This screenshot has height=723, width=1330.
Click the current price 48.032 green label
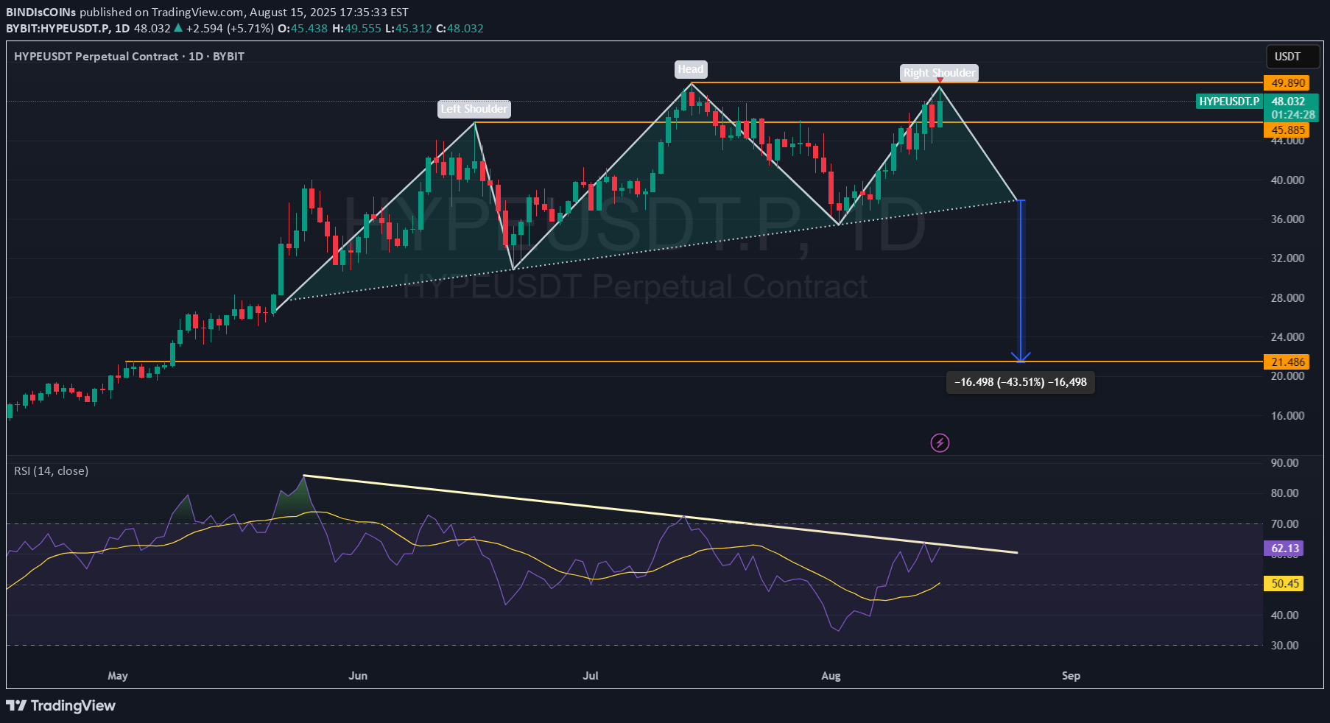[x=1288, y=102]
